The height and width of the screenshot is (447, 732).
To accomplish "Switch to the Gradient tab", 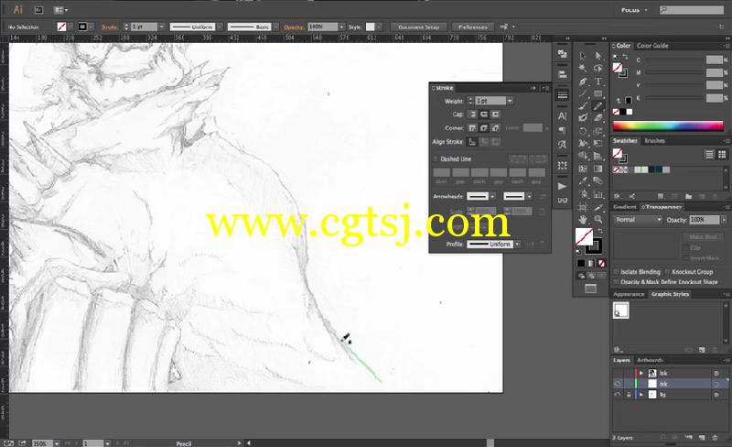I will [x=625, y=207].
